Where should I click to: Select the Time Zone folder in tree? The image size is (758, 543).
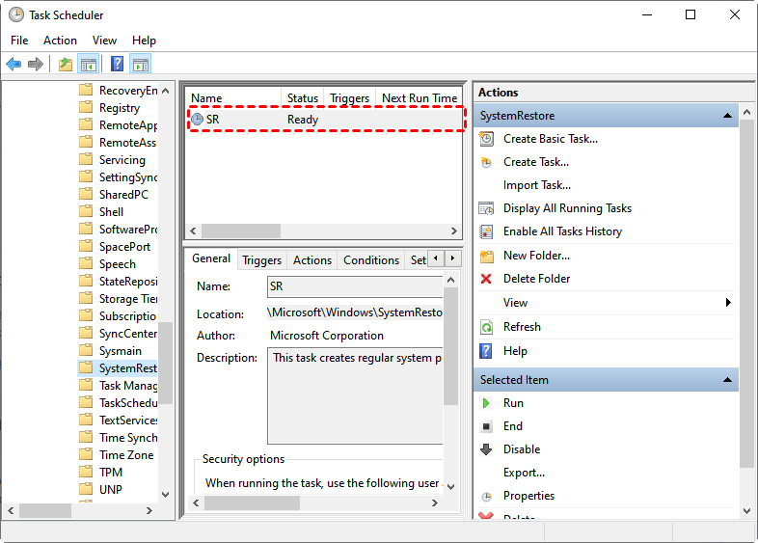(126, 454)
